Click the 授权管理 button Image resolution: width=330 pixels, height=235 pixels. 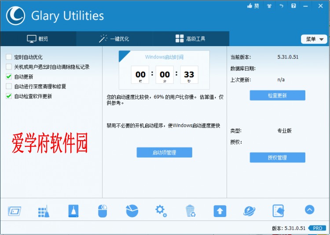coord(277,158)
